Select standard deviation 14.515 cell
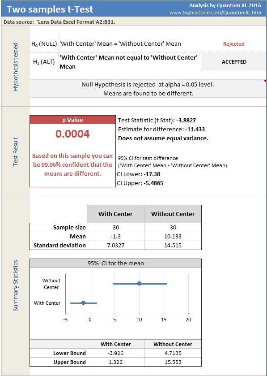 (x=173, y=245)
